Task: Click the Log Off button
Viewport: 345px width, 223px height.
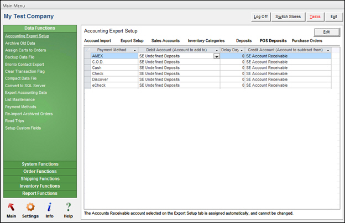Action: [x=261, y=17]
